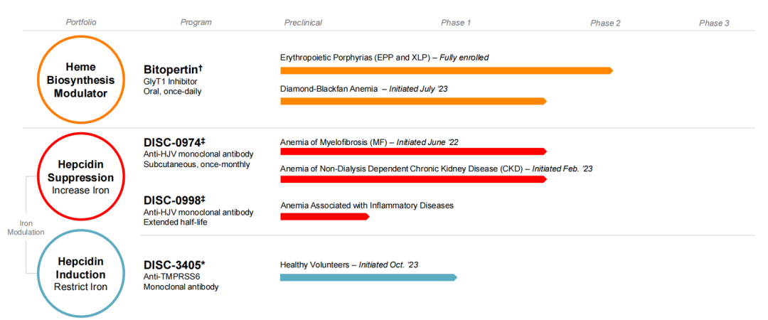Viewport: 768px width, 320px height.
Task: Click the Chronic Kidney Disease red bar
Action: (412, 179)
